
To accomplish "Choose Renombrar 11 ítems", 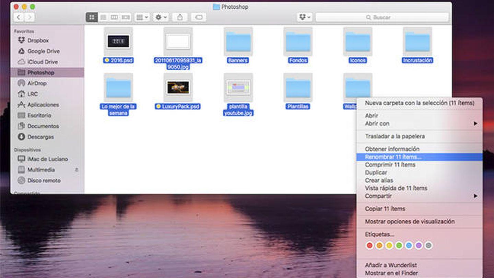I will coord(419,157).
